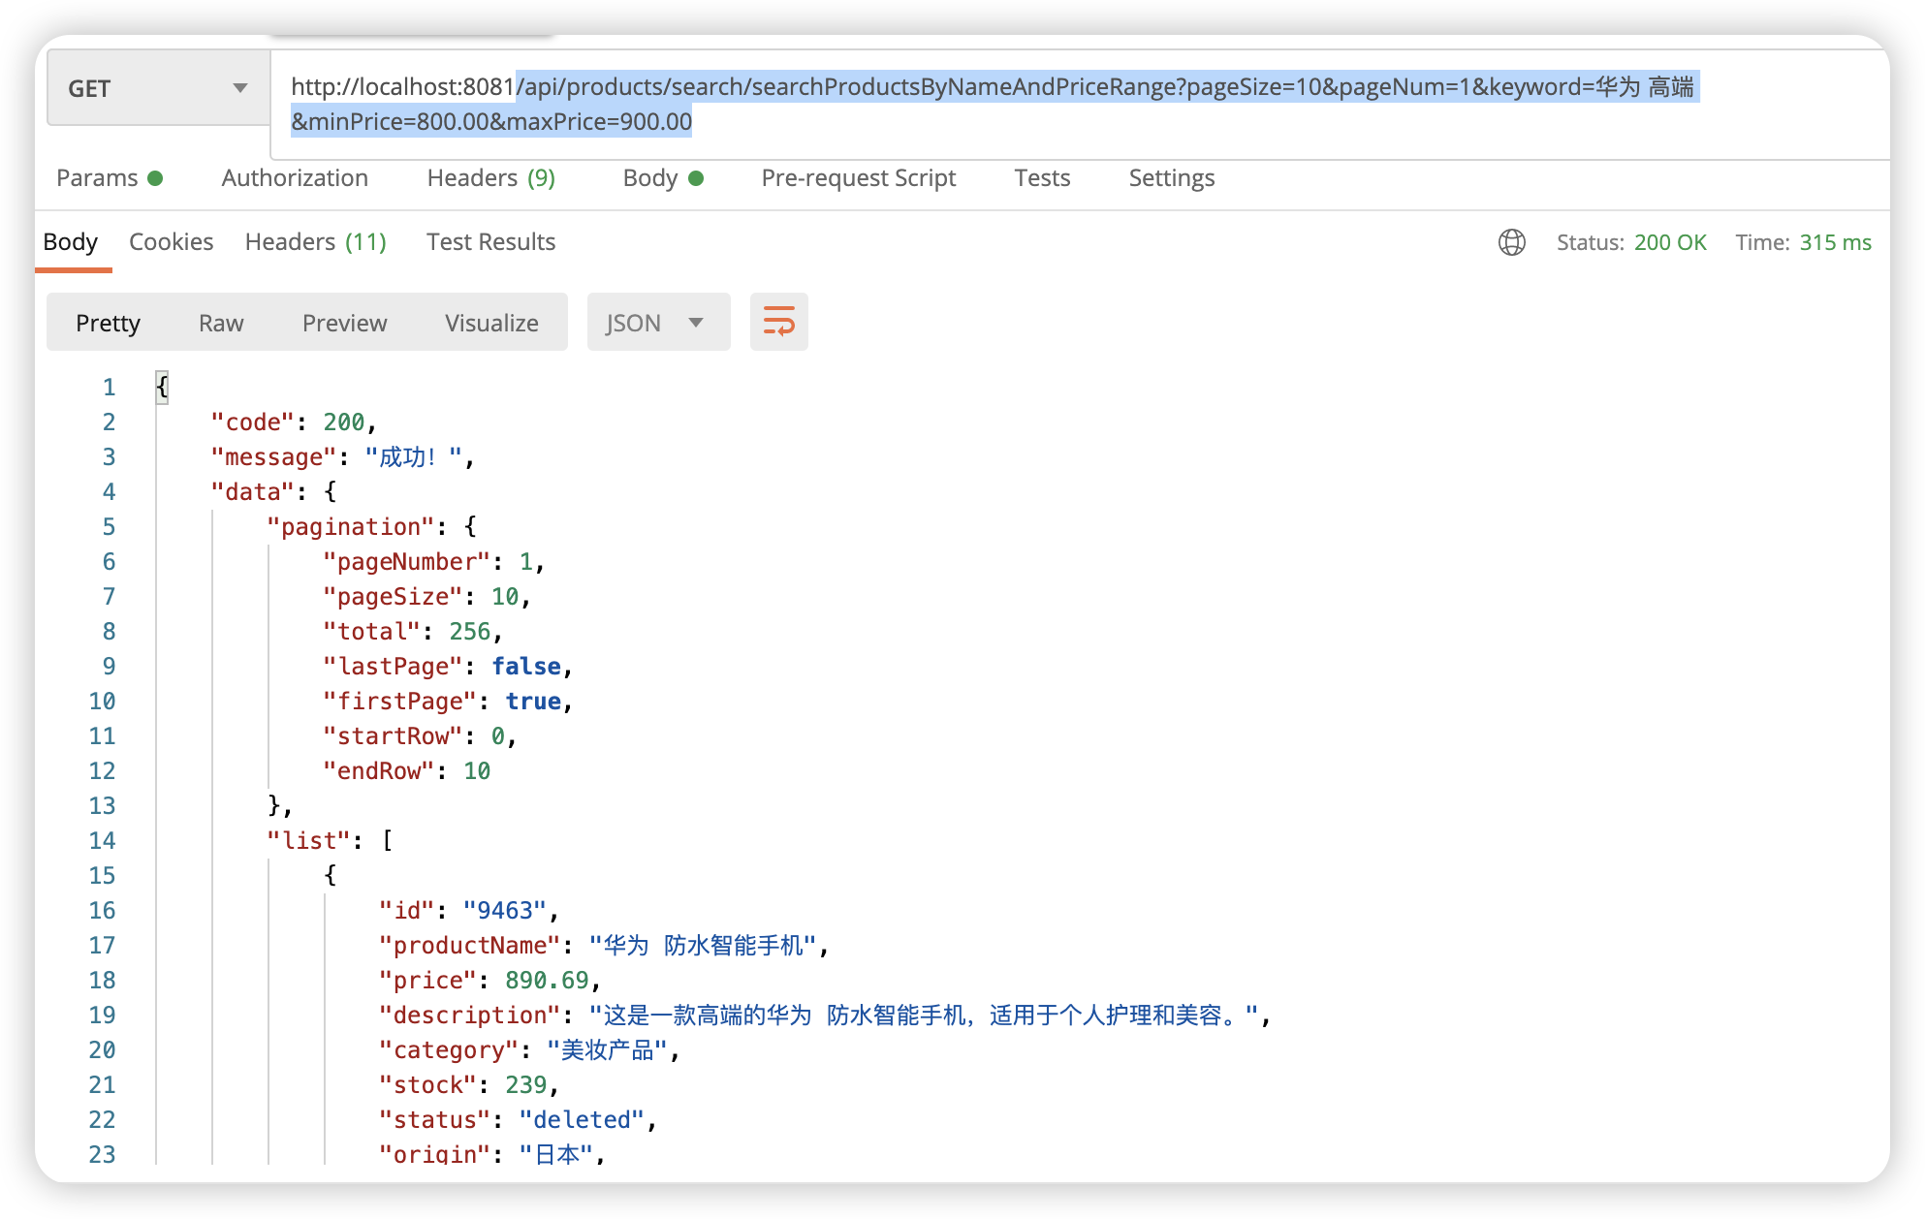Viewport: 1925px width, 1219px height.
Task: Open the GET method dropdown
Action: (x=158, y=88)
